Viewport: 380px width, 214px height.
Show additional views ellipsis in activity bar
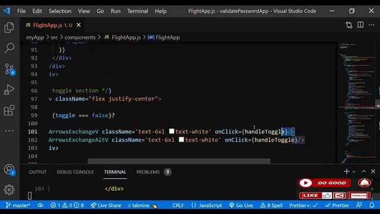(9, 131)
